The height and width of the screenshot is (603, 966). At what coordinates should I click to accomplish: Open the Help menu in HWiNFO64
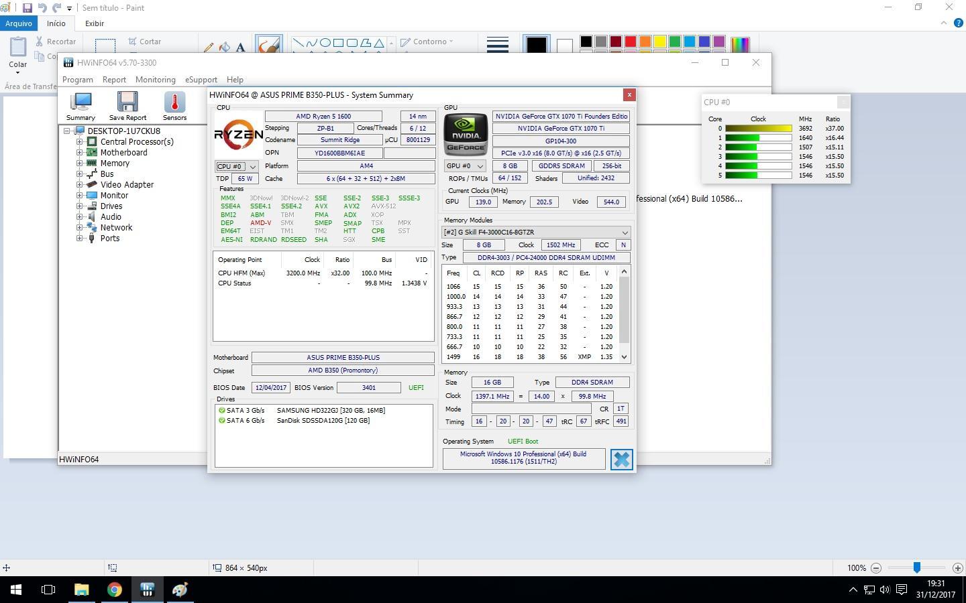pyautogui.click(x=235, y=79)
